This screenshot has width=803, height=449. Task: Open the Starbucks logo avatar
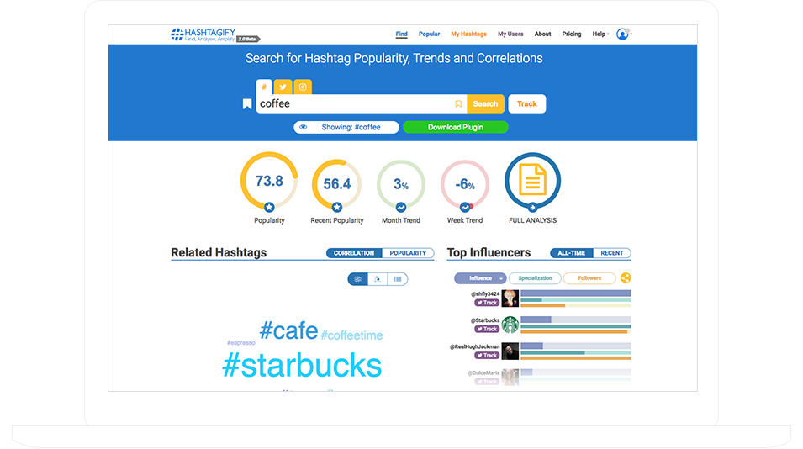click(x=510, y=325)
